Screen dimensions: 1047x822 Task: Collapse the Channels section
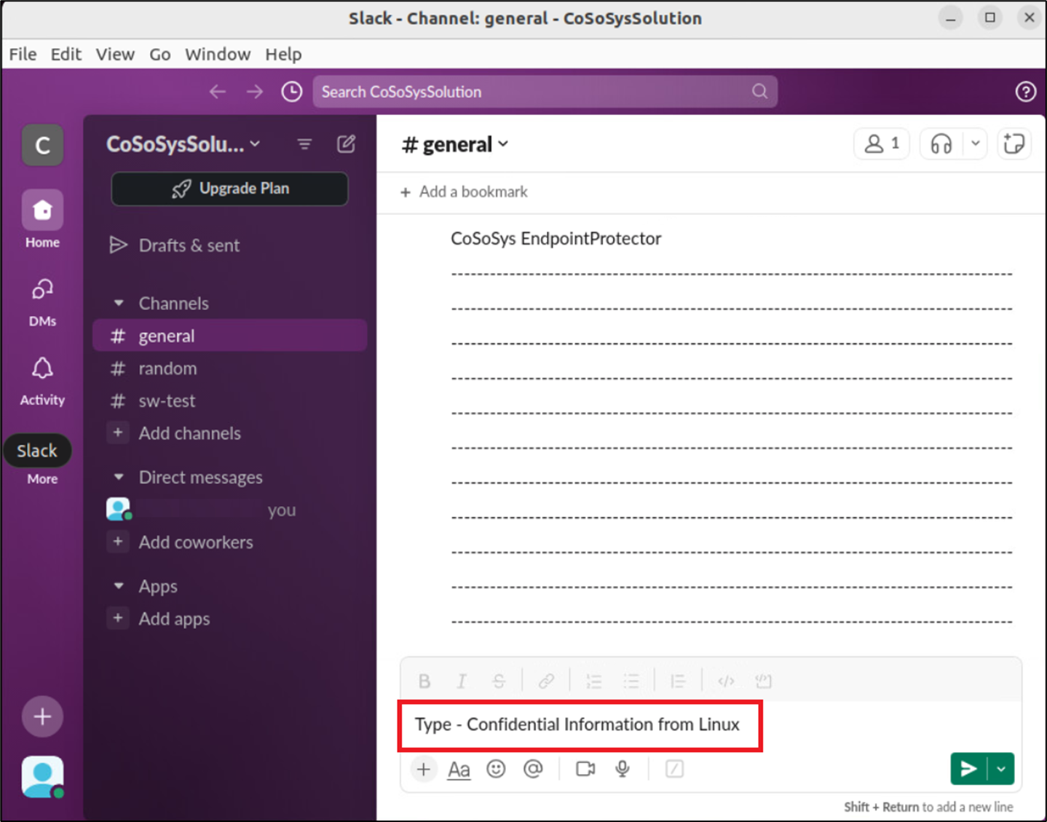tap(119, 303)
